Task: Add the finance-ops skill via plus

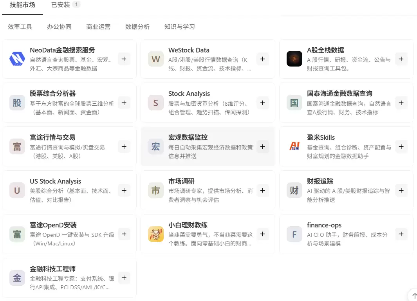Action: point(401,234)
